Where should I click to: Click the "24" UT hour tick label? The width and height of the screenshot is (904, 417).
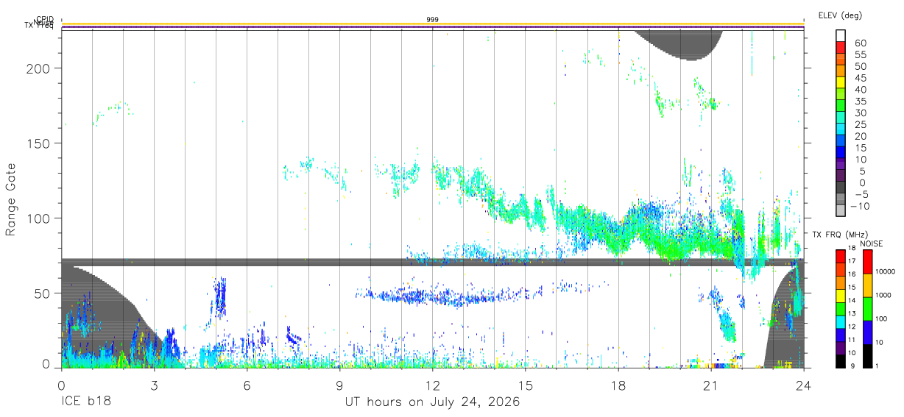point(804,385)
